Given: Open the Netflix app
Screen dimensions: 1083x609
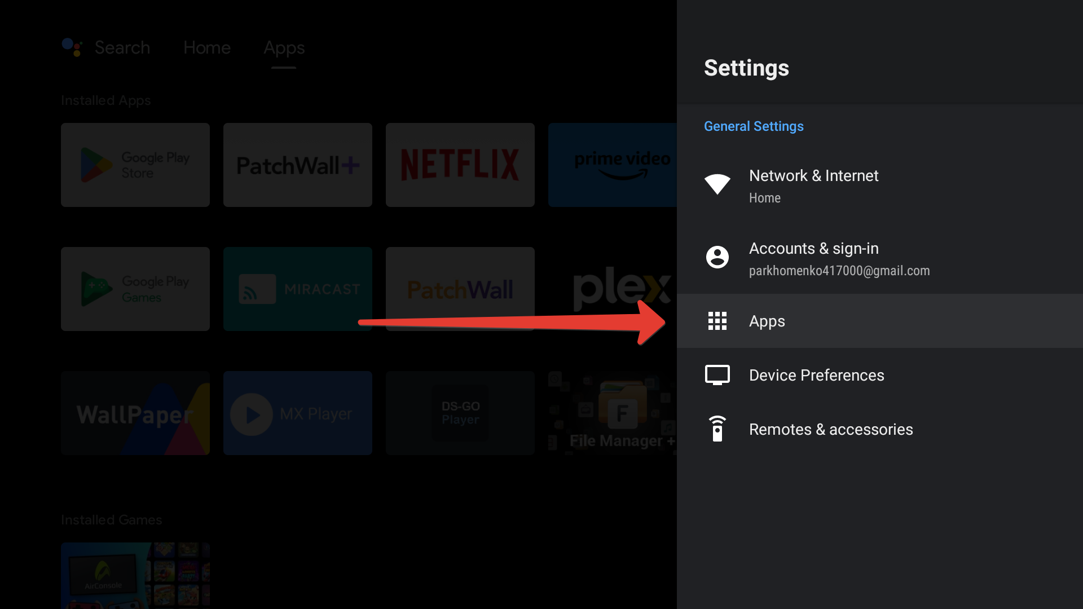Looking at the screenshot, I should tap(460, 164).
